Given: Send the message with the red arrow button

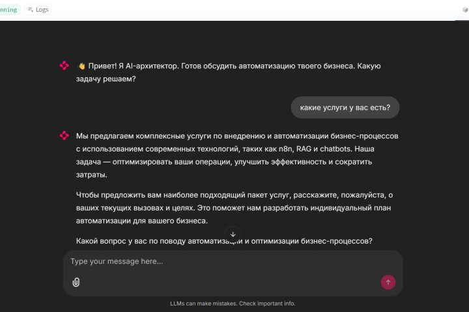Looking at the screenshot, I should [388, 282].
